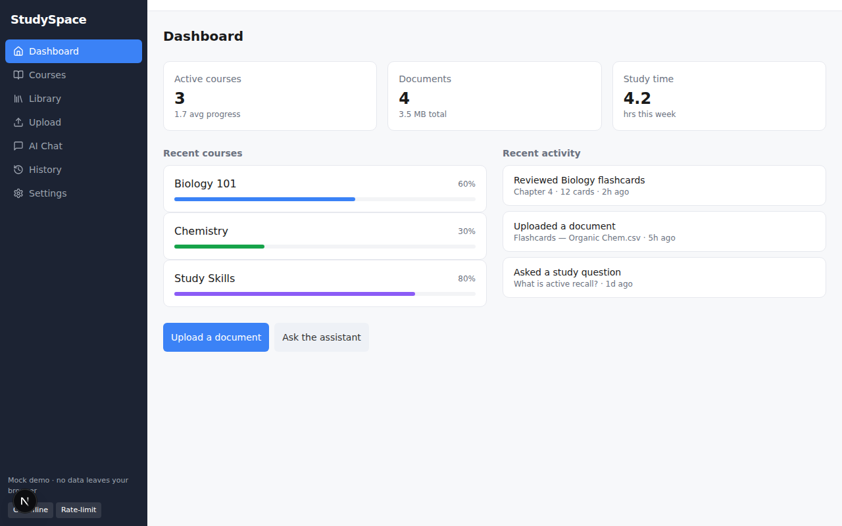Open the Study Skills course name
Image resolution: width=842 pixels, height=526 pixels.
tap(205, 278)
